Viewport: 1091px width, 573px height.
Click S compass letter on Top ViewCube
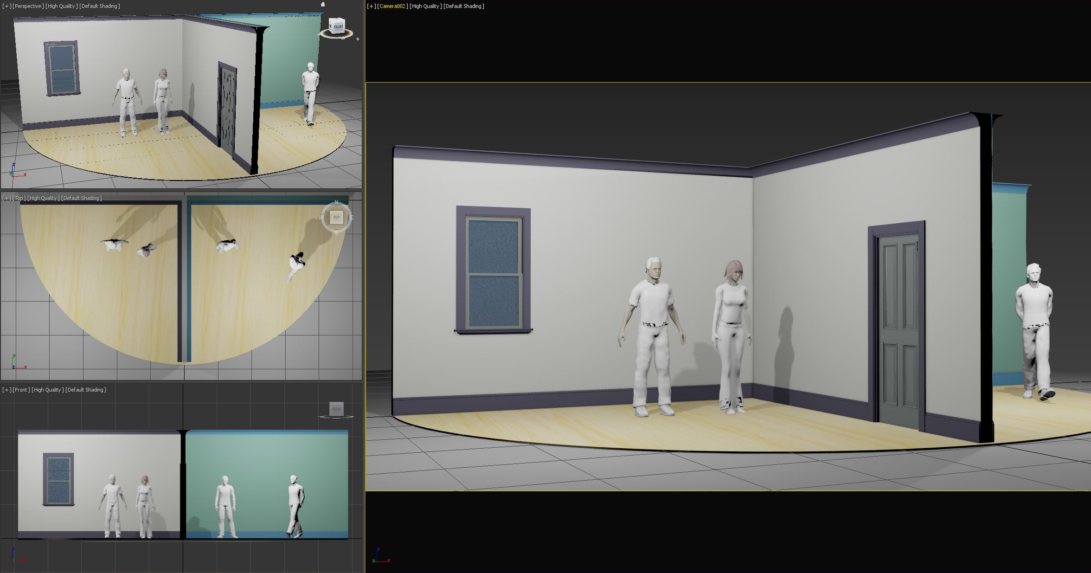pos(336,232)
